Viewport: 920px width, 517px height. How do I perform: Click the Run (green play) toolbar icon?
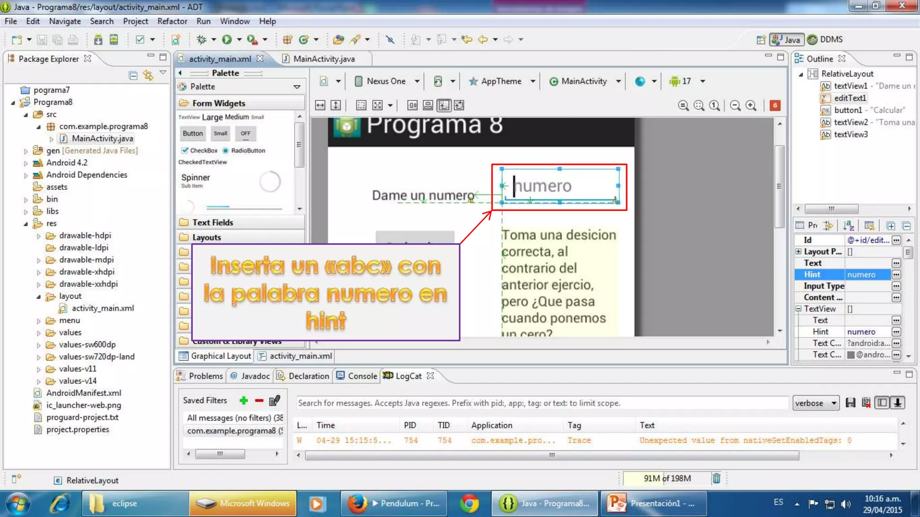tap(227, 39)
